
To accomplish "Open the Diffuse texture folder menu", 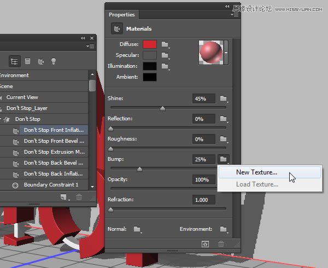I will point(165,44).
